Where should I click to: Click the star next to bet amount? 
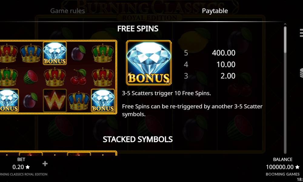(28, 167)
